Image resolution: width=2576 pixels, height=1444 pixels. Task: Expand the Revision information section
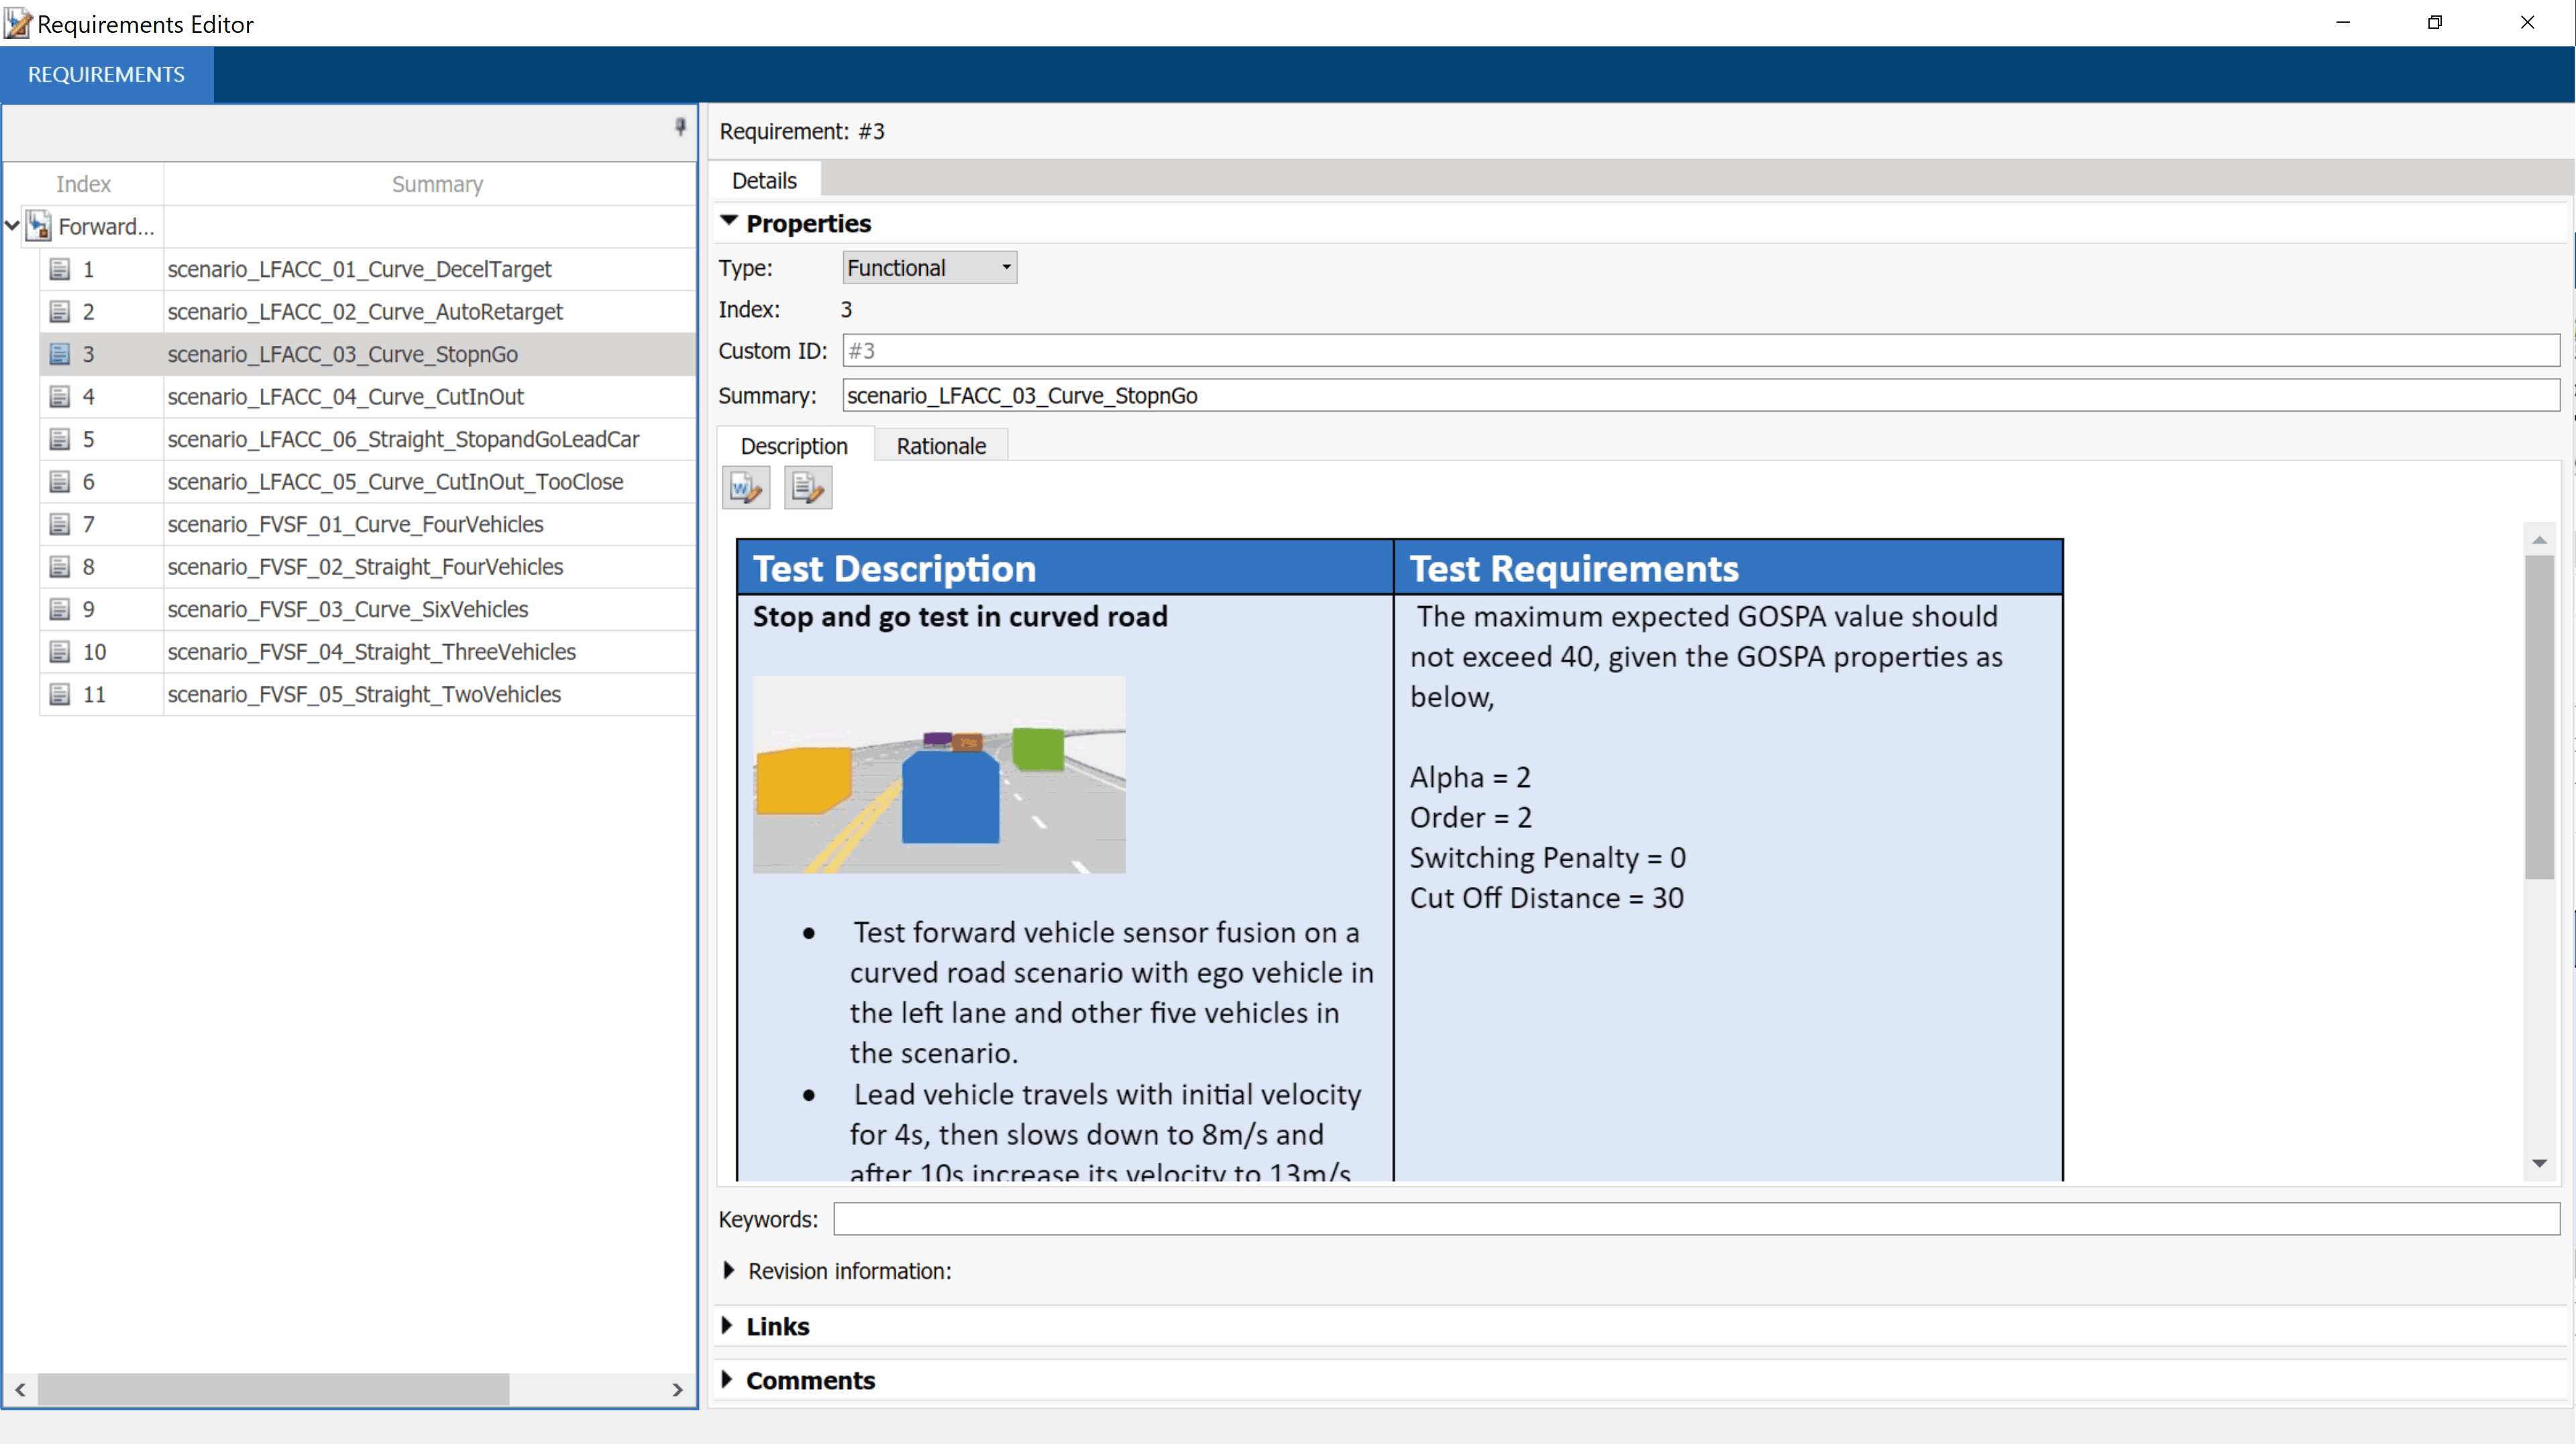coord(729,1270)
